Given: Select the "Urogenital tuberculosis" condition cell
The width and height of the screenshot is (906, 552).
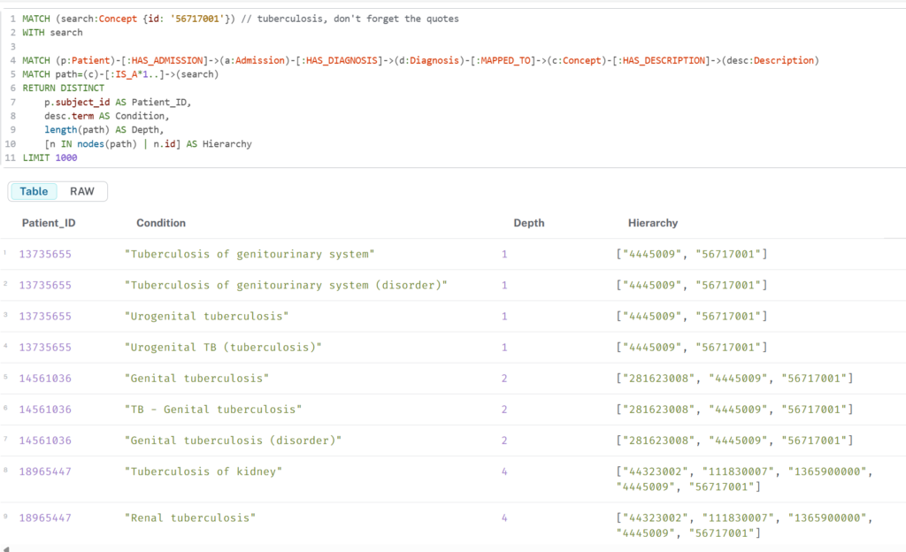Looking at the screenshot, I should [207, 317].
